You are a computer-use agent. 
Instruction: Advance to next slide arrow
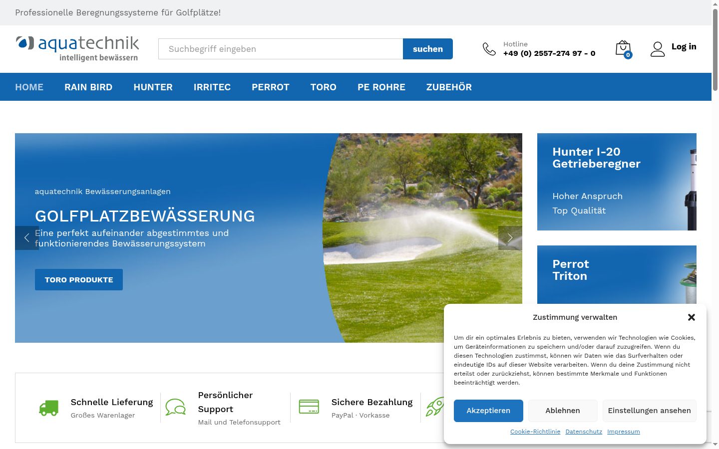[x=510, y=238]
